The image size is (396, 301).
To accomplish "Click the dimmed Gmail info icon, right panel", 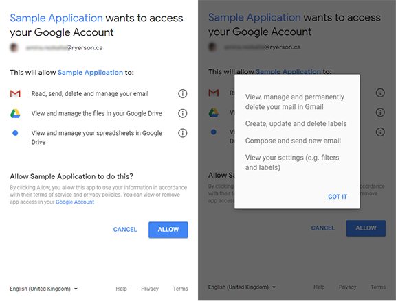I will point(380,93).
